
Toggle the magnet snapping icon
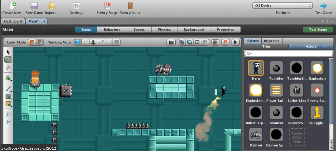pos(225,42)
